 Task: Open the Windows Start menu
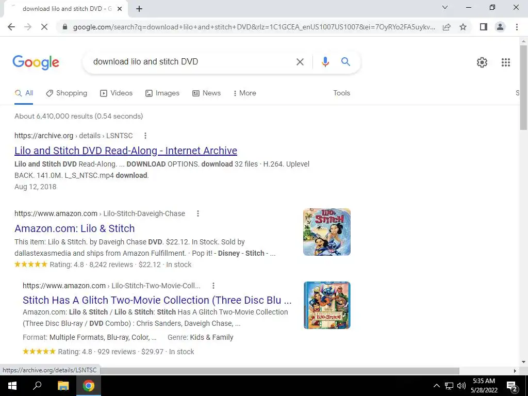[x=12, y=386]
